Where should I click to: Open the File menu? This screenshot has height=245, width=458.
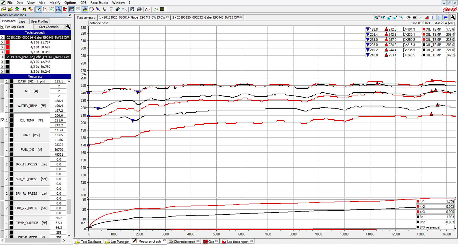pos(10,3)
